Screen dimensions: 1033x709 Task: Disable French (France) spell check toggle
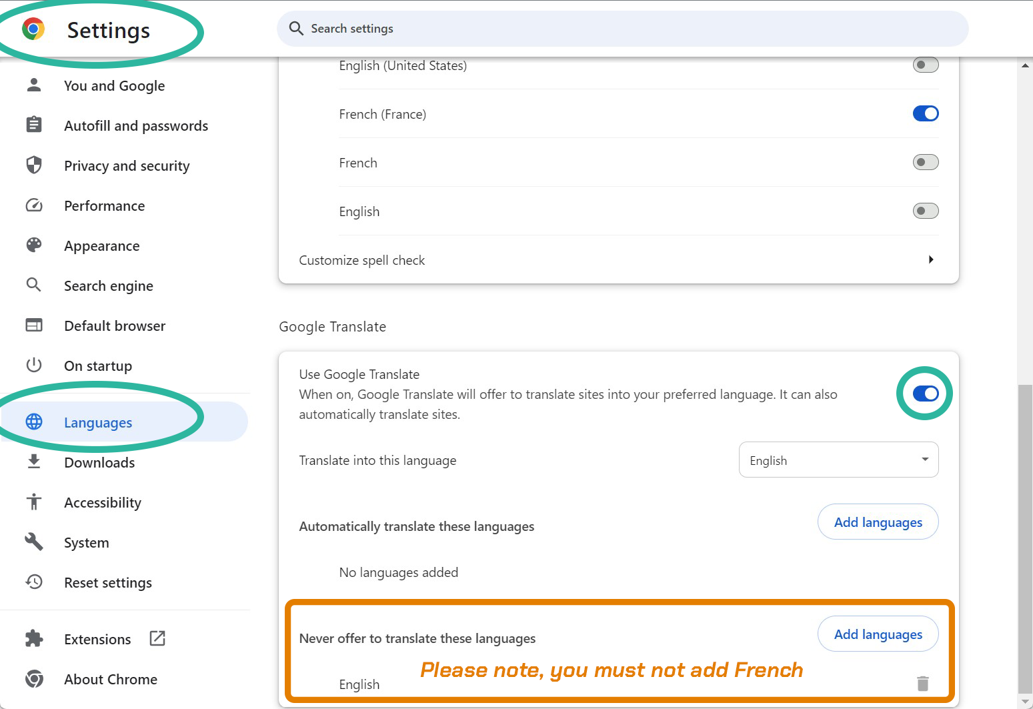coord(925,113)
